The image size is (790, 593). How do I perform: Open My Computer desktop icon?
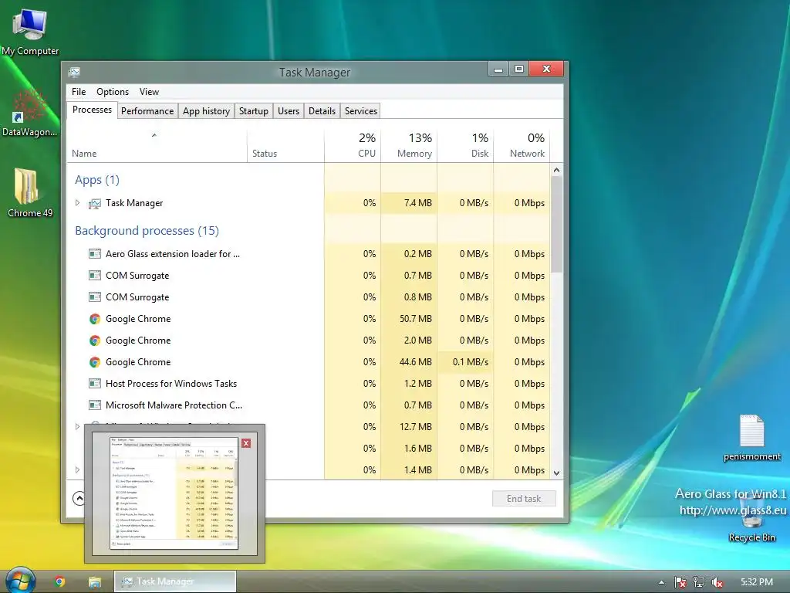[30, 32]
